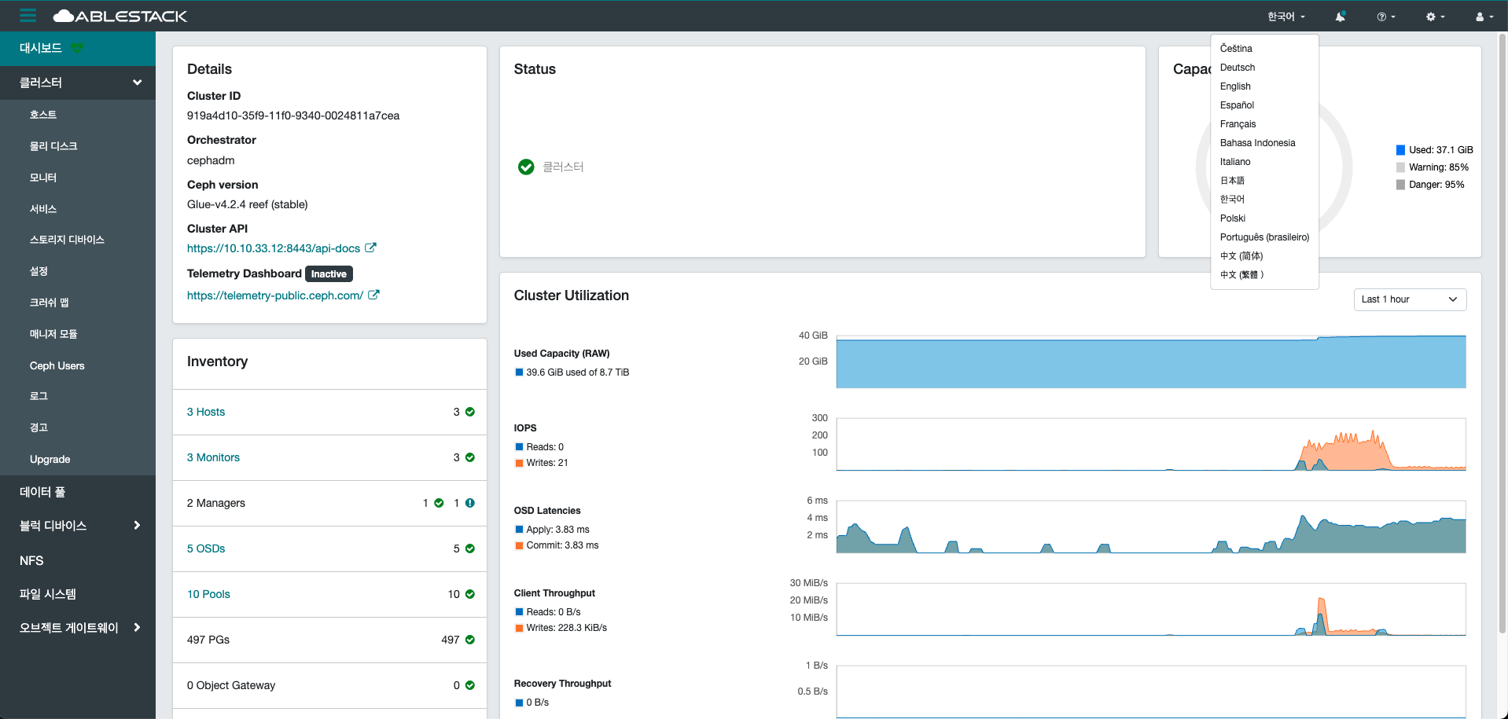Click the green cluster status check icon
This screenshot has height=719, width=1508.
click(526, 167)
